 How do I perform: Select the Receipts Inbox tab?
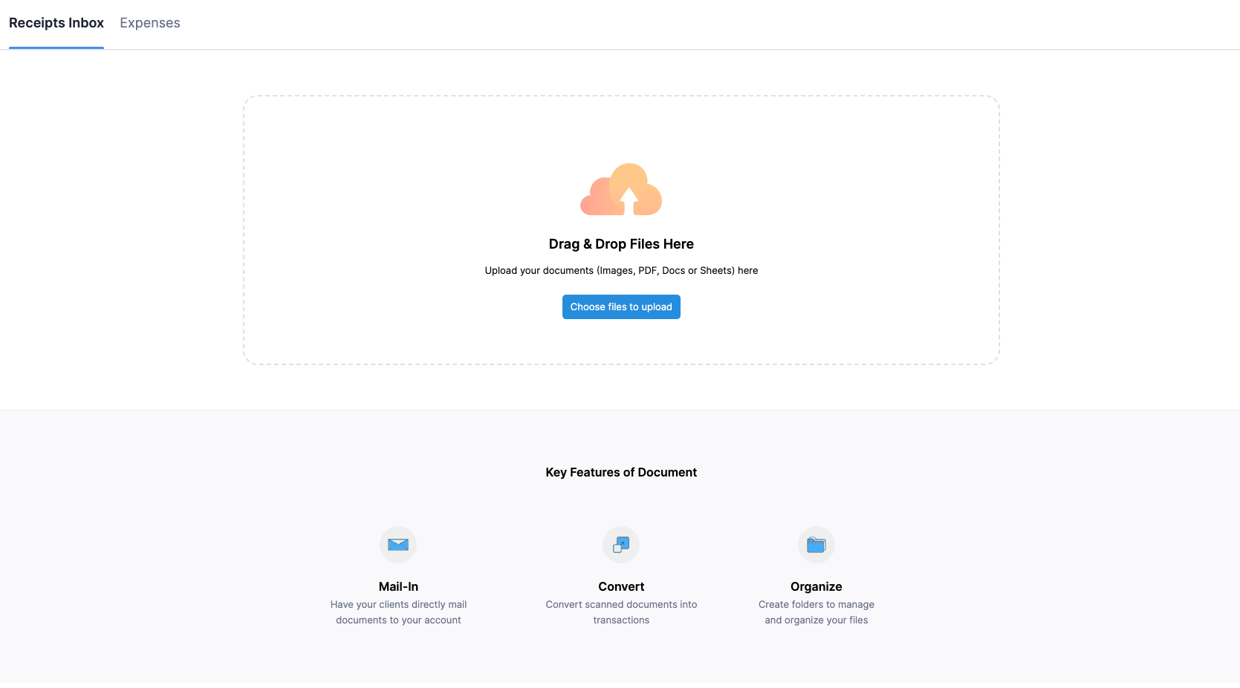(x=56, y=23)
